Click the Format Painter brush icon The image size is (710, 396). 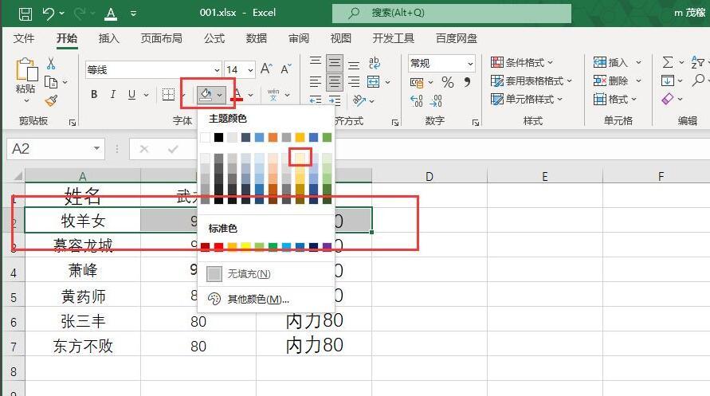(x=51, y=100)
